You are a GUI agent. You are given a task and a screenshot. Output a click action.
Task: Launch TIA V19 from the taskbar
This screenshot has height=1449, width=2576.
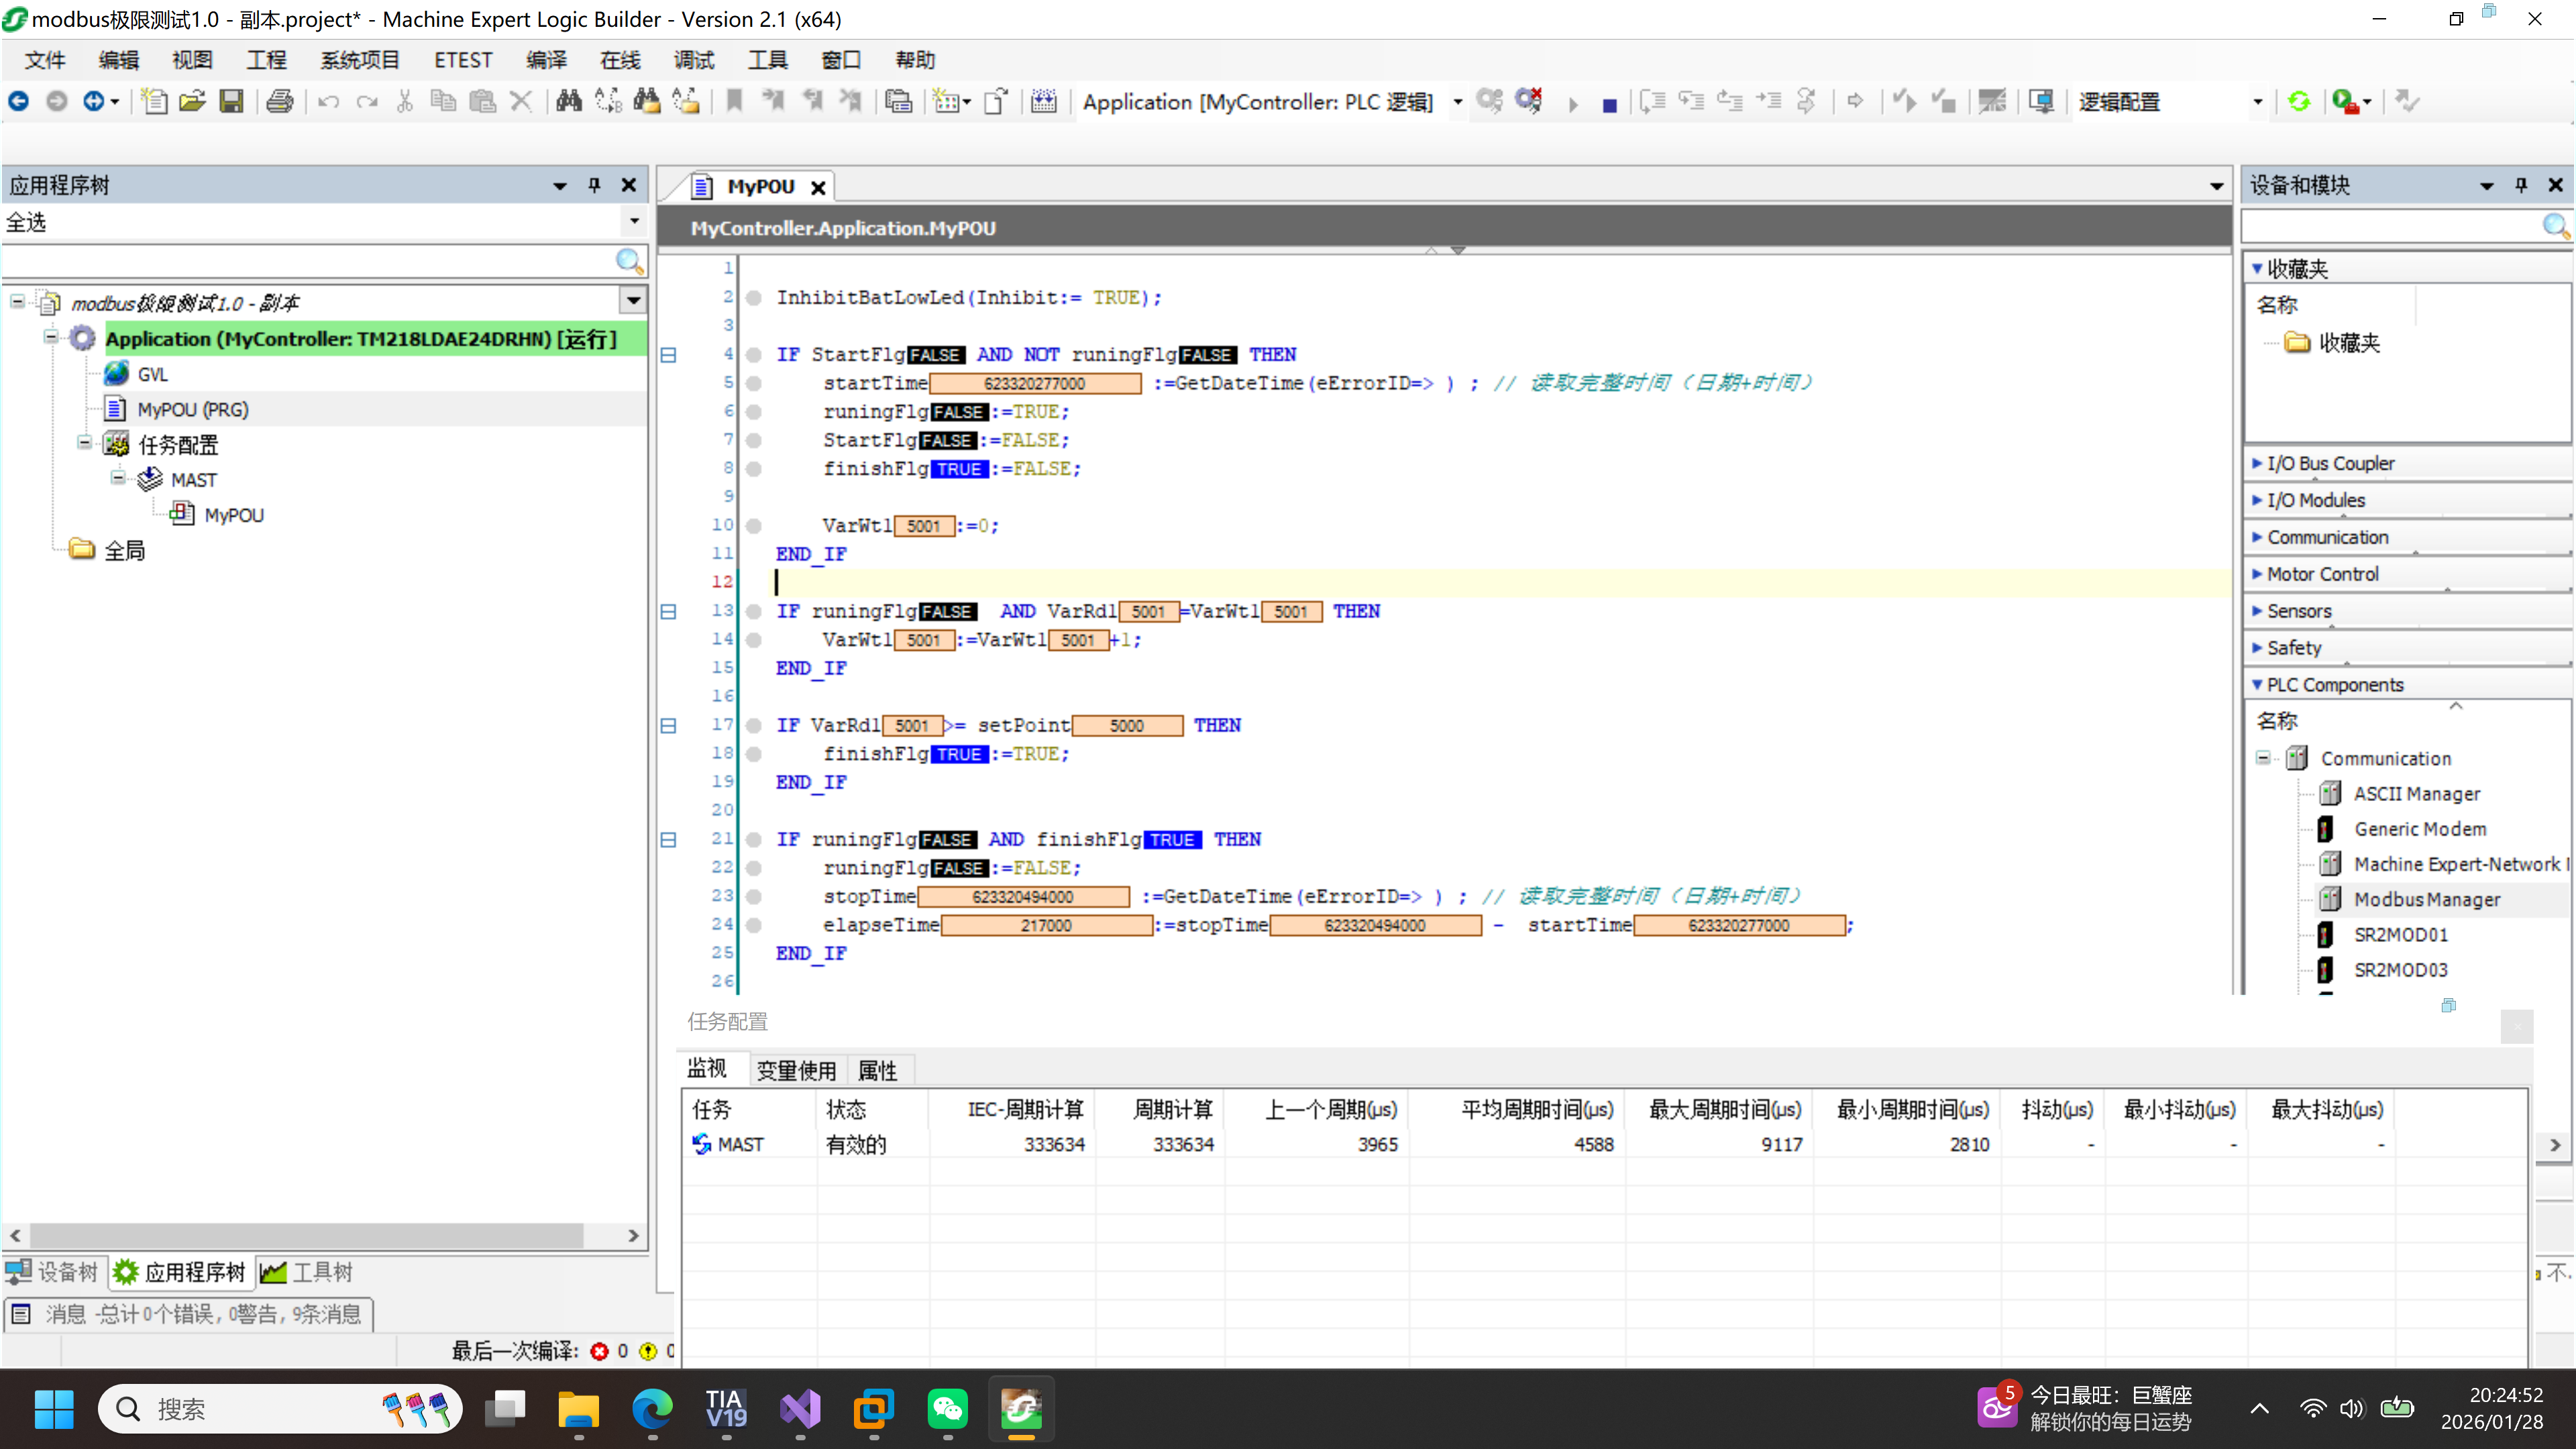[x=726, y=1409]
